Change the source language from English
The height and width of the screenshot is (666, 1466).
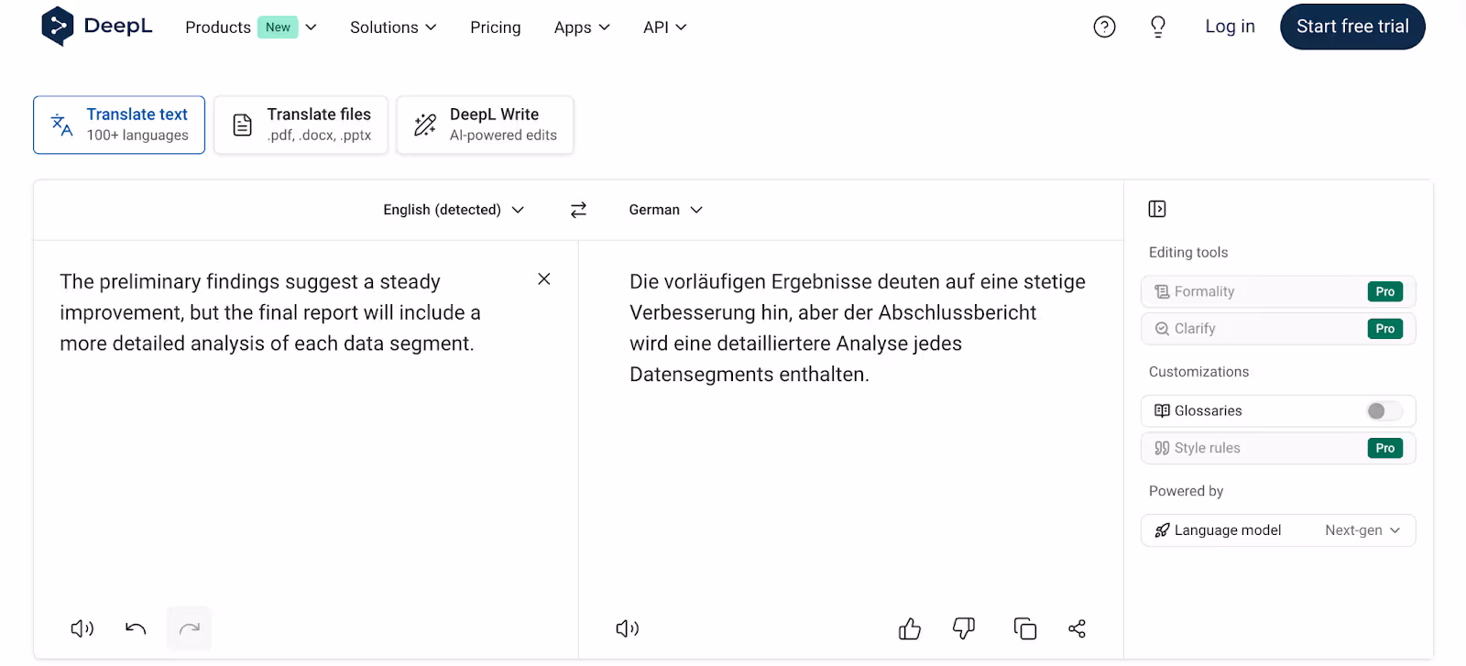coord(454,210)
